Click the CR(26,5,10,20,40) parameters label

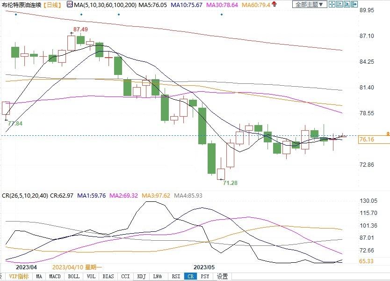25,196
